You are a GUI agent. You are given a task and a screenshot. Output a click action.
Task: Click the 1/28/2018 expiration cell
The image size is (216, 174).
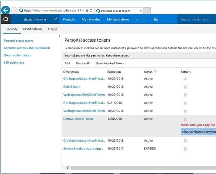pos(115,119)
